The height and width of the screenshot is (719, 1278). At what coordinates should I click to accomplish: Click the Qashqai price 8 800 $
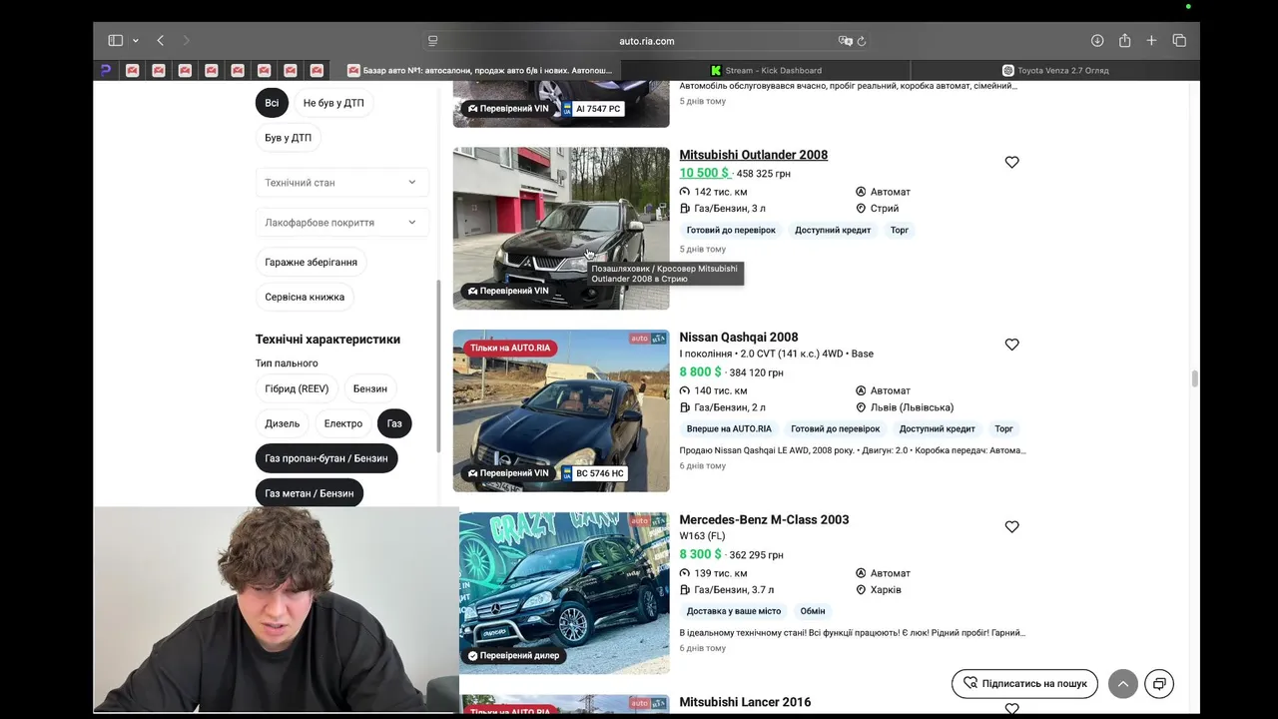700,372
